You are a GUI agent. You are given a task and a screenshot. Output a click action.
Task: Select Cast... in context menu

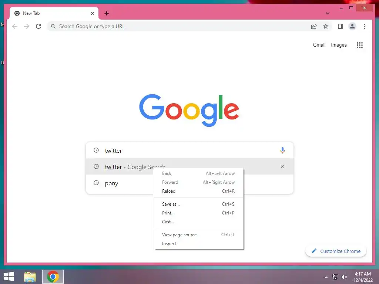tap(198, 222)
